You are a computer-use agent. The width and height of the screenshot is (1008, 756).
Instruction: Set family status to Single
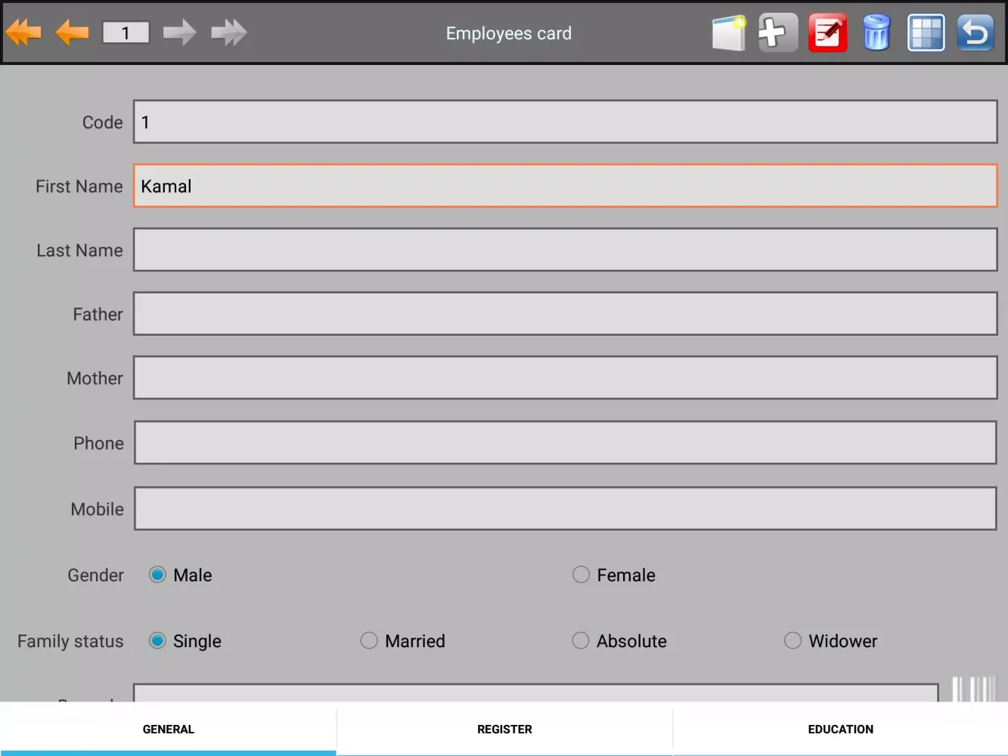157,640
